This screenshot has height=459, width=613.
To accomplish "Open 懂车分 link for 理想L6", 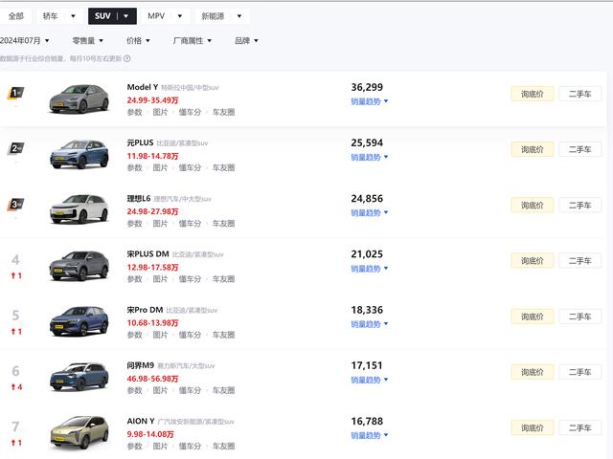I will 190,224.
